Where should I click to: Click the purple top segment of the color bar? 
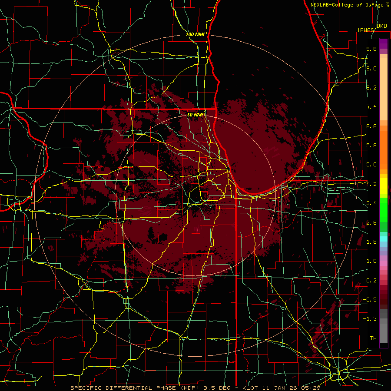click(x=384, y=43)
